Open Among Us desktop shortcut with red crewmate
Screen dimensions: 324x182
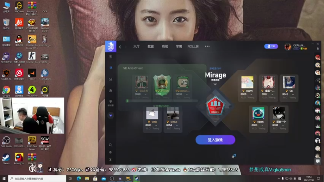click(19, 159)
